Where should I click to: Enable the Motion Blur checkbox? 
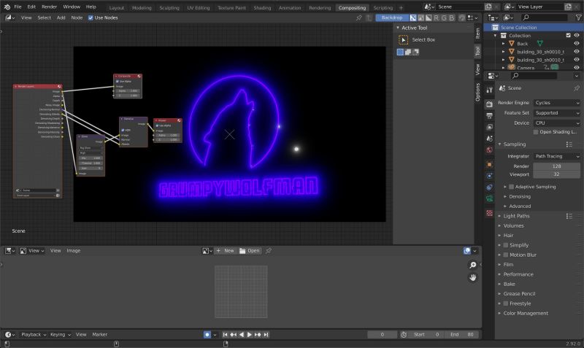[506, 255]
